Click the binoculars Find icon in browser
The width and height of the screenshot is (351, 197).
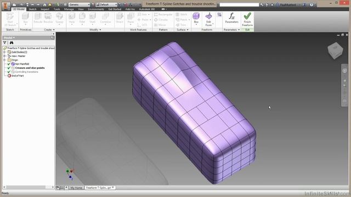tap(12, 43)
